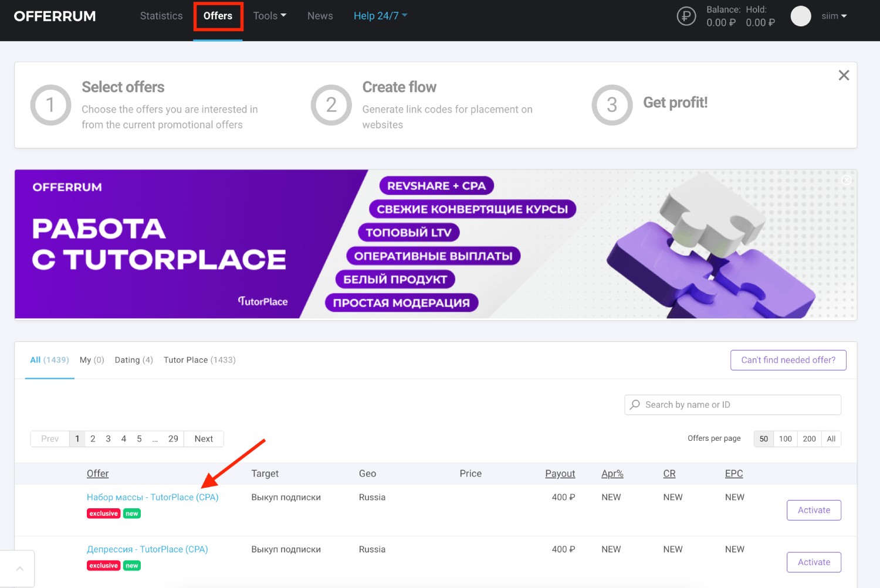Show 50 offers per page
This screenshot has height=588, width=880.
tap(764, 439)
